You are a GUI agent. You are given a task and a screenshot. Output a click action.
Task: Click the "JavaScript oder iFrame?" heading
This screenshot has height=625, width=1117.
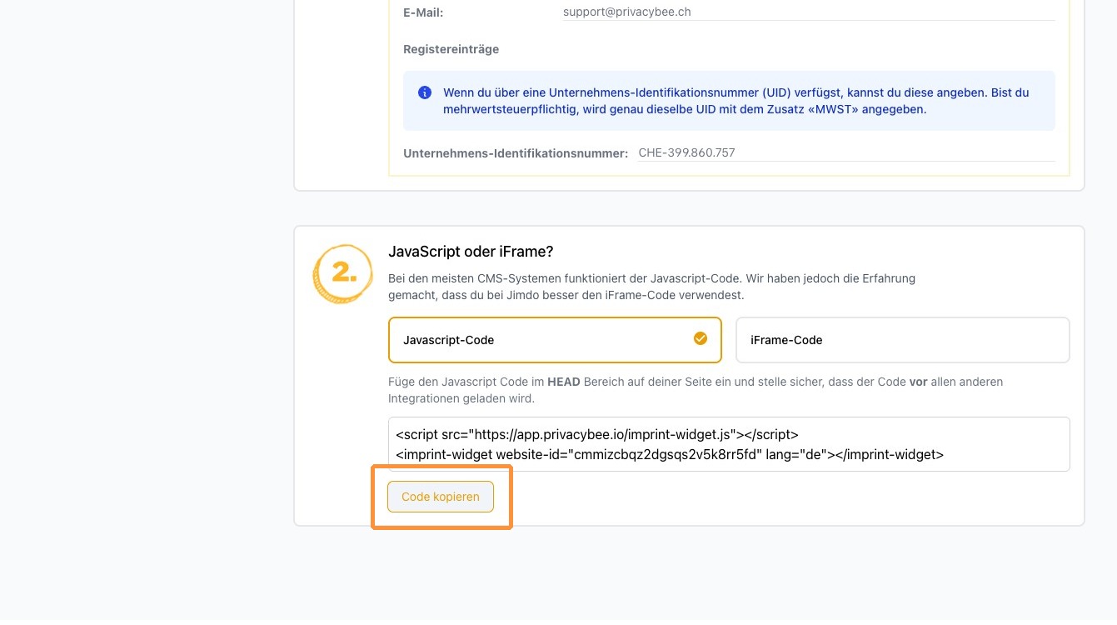(471, 251)
